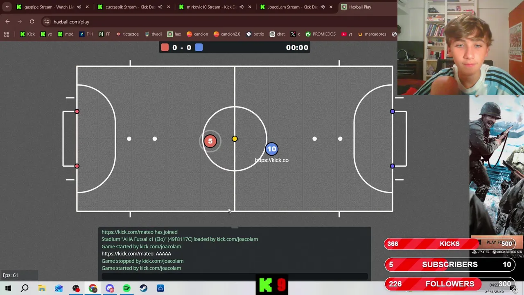This screenshot has height=295, width=524.
Task: Click chat line about Stadium AHA Futsal loaded
Action: (x=180, y=239)
